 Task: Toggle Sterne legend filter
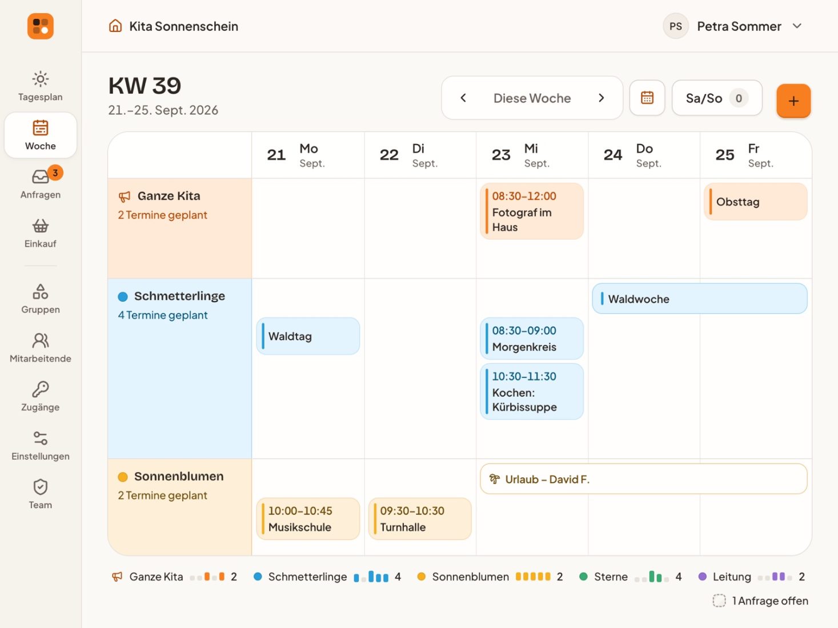(631, 577)
